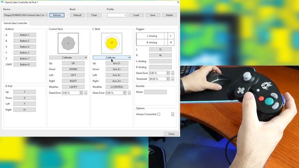Viewport: 299px width, 168px height.
Task: Click the A button mapping 'Button 1'
Action: (25, 35)
